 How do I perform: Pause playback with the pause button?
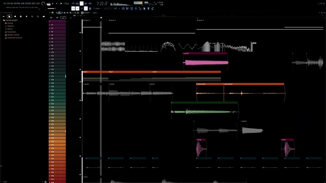point(53,4)
